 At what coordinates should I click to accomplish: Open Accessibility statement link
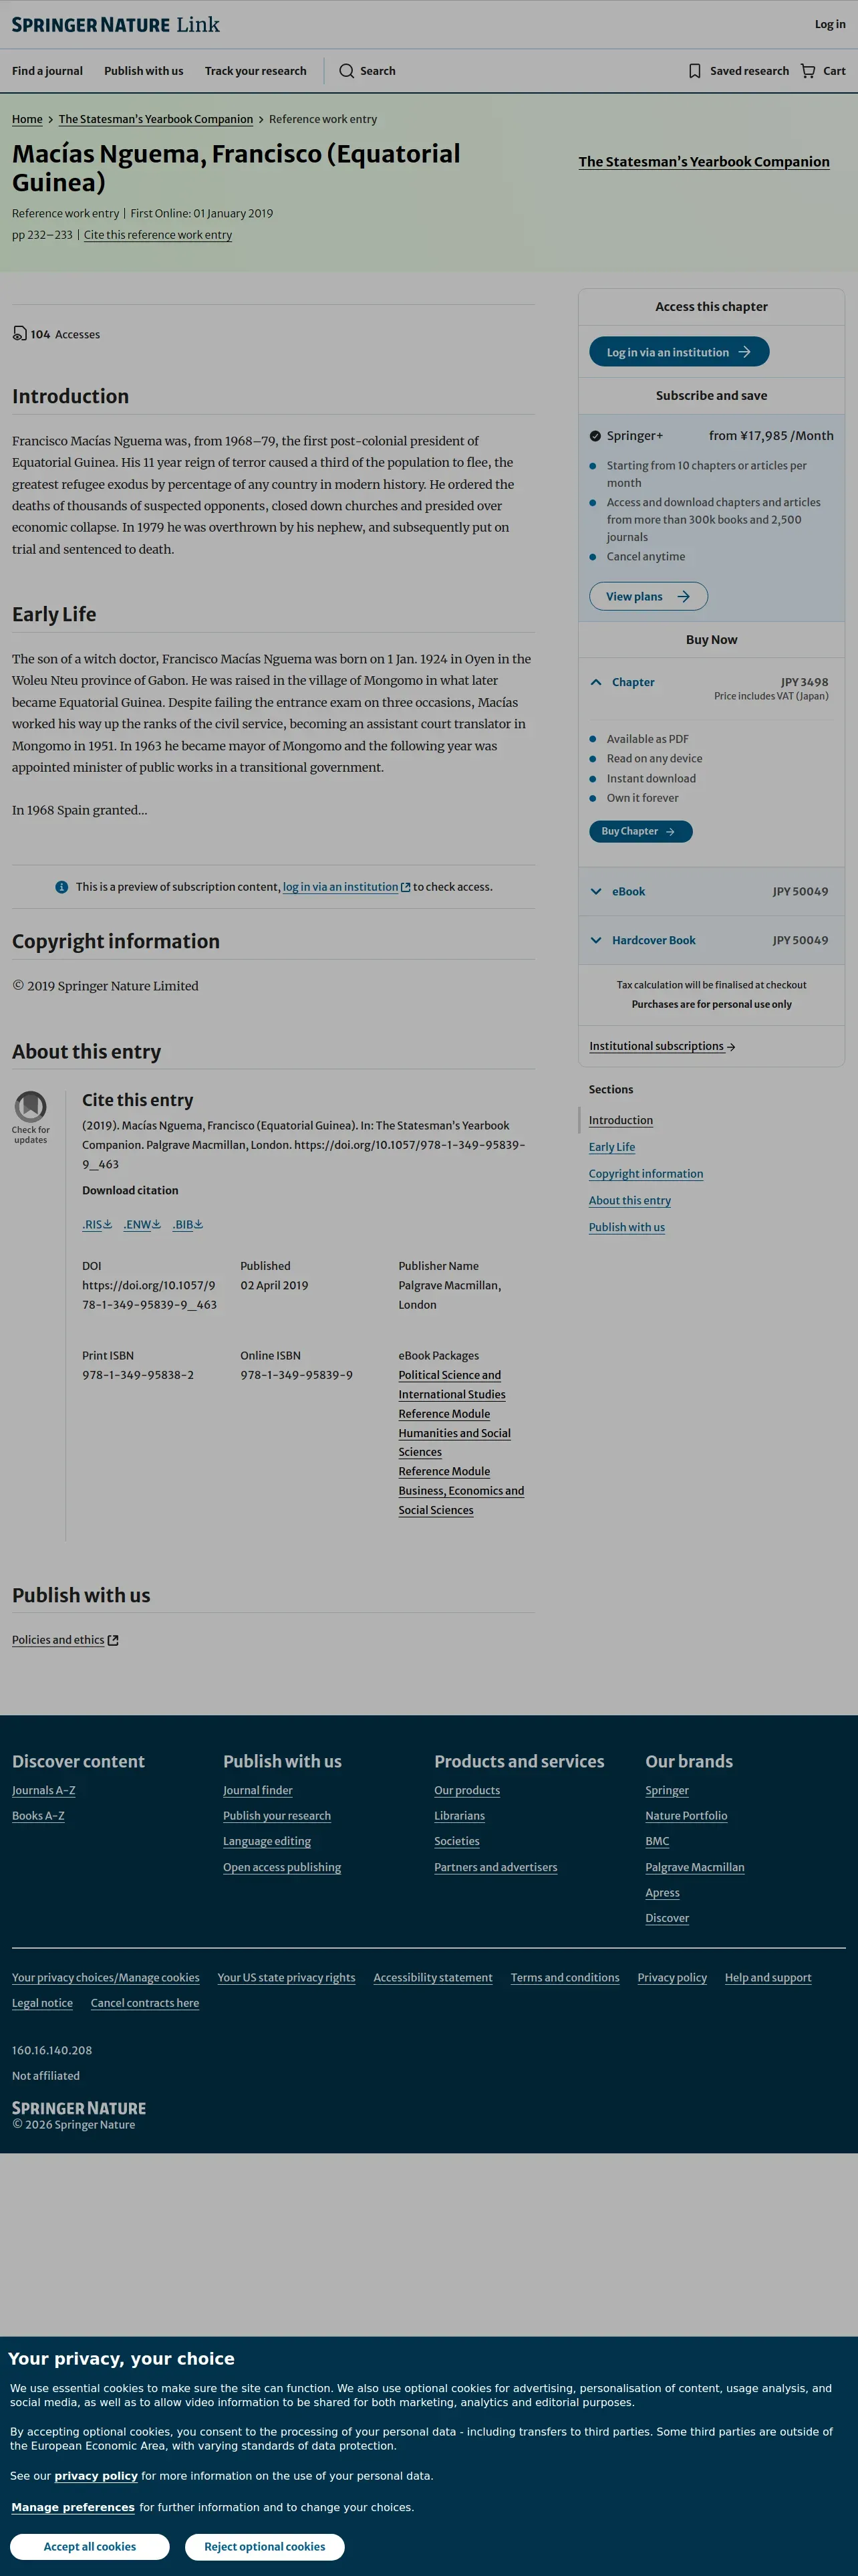(x=432, y=1977)
